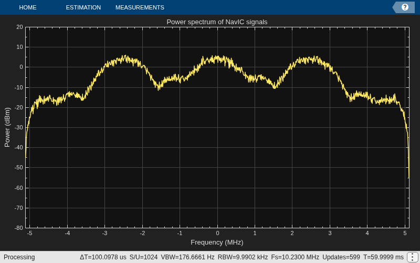This screenshot has width=420, height=263.
Task: Open the status bar three-dots options menu
Action: coord(412,257)
